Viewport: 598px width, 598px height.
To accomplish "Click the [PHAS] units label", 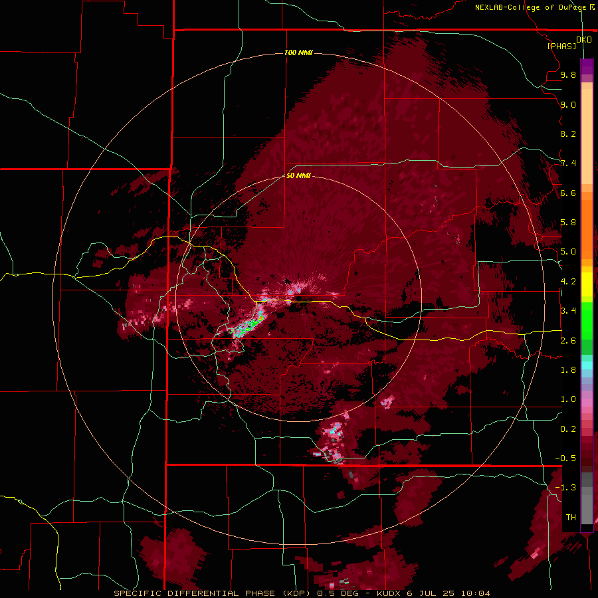I will pos(561,46).
